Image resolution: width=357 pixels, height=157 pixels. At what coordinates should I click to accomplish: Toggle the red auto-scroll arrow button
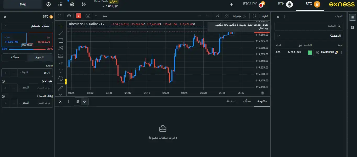click(x=78, y=16)
